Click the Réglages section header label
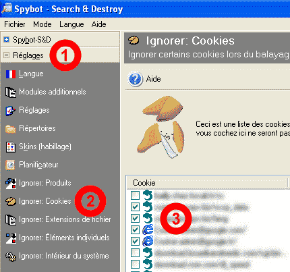 coord(28,55)
